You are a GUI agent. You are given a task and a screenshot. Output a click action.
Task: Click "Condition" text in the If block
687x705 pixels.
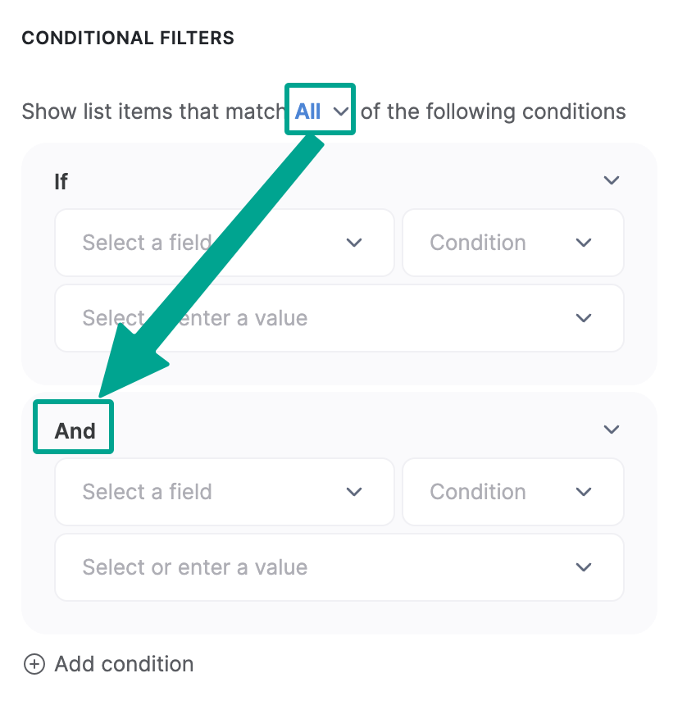(478, 243)
